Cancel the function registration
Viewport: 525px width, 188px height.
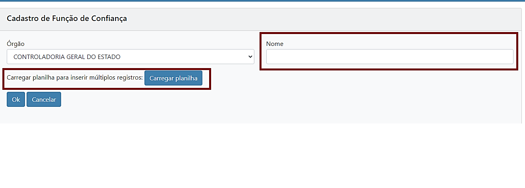(x=44, y=99)
